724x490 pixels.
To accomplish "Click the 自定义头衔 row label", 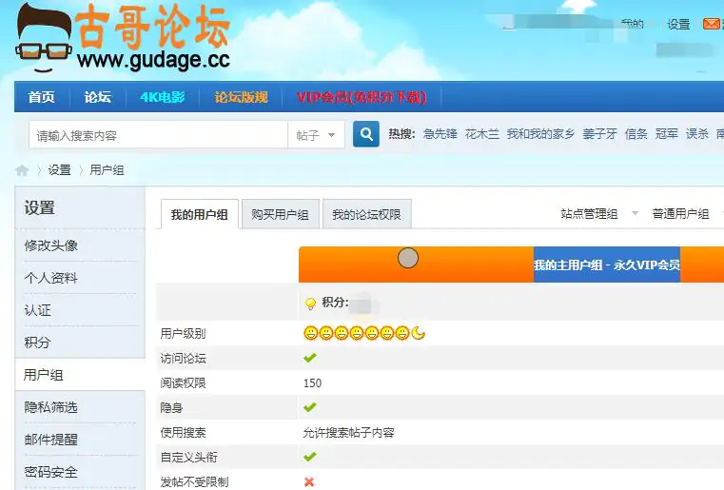I will 189,457.
